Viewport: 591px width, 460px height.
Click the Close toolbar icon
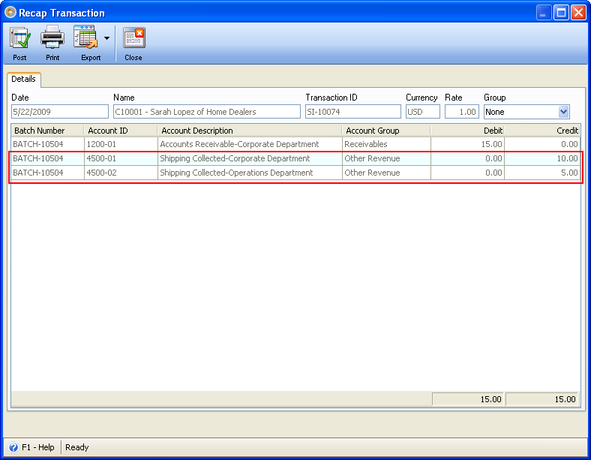pyautogui.click(x=133, y=38)
